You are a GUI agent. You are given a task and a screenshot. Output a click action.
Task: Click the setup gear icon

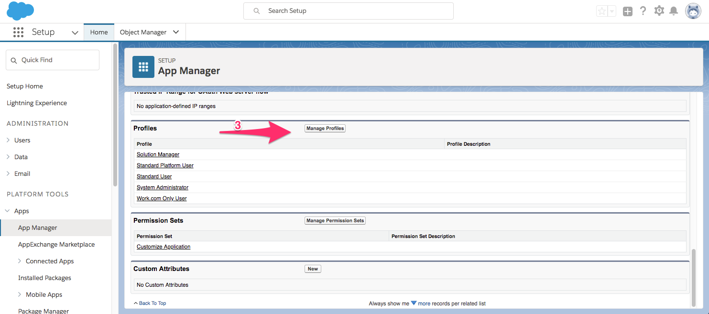coord(659,11)
